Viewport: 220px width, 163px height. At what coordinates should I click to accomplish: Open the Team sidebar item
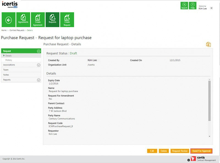(6, 70)
